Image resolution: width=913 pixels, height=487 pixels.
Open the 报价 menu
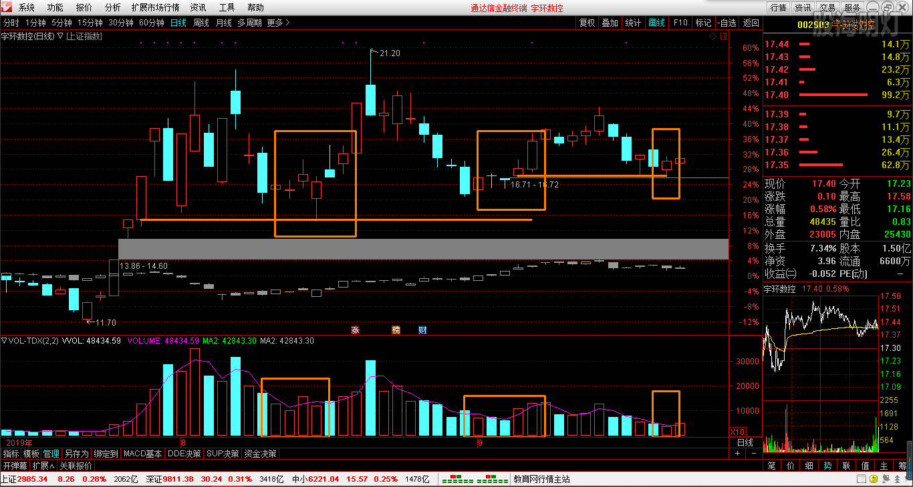pos(84,8)
